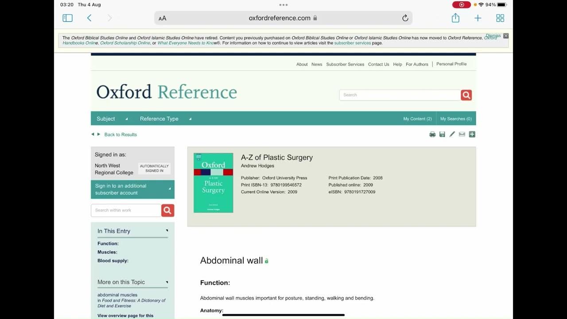Go to next result arrow

click(99, 134)
